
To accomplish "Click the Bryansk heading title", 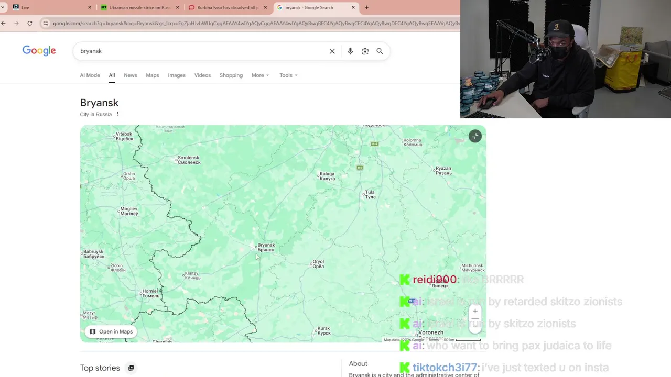I will 99,103.
